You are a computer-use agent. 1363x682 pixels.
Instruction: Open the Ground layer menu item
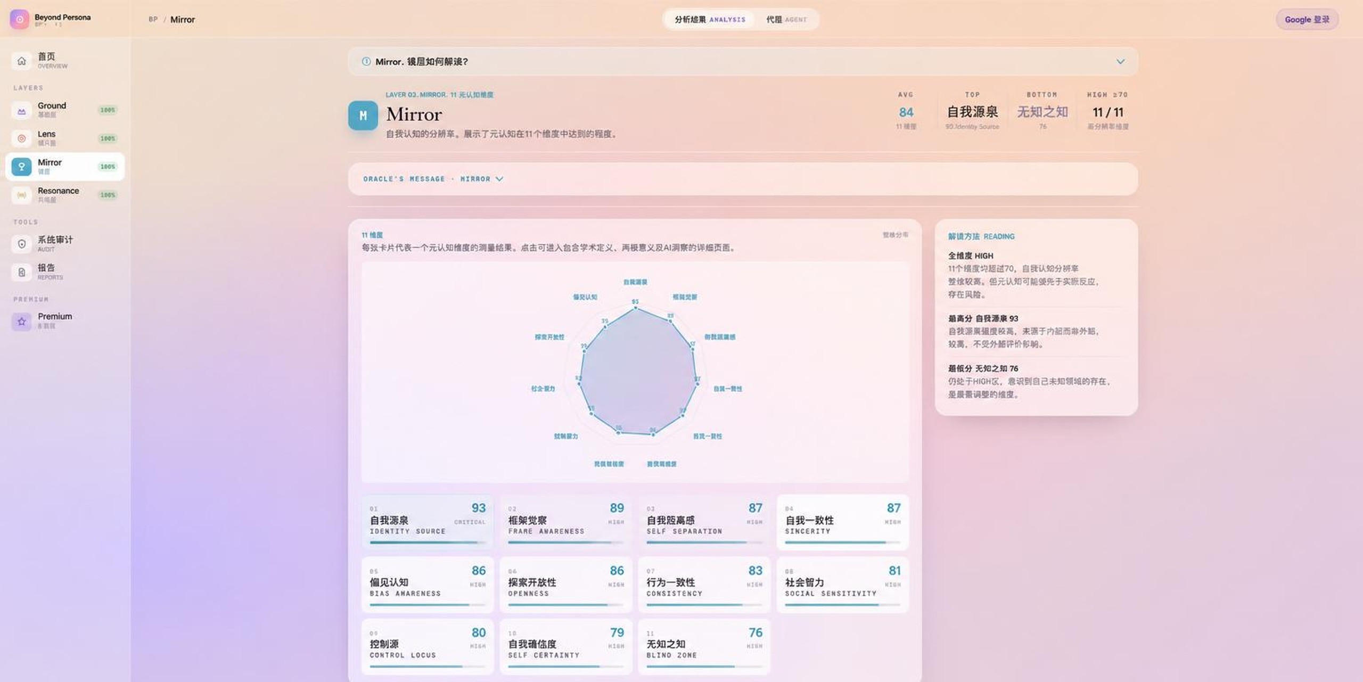coord(65,110)
